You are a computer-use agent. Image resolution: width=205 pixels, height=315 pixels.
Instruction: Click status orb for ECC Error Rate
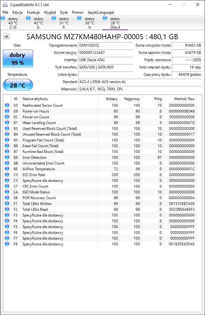(7, 175)
